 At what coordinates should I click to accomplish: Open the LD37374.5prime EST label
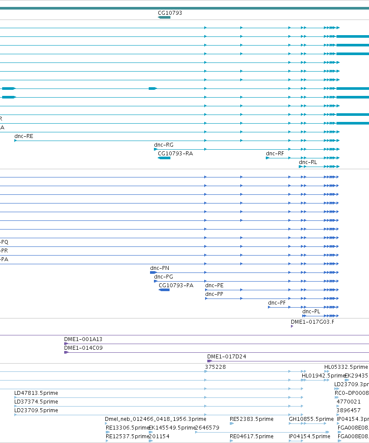(x=36, y=402)
